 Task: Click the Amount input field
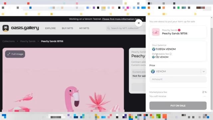[x=178, y=79]
